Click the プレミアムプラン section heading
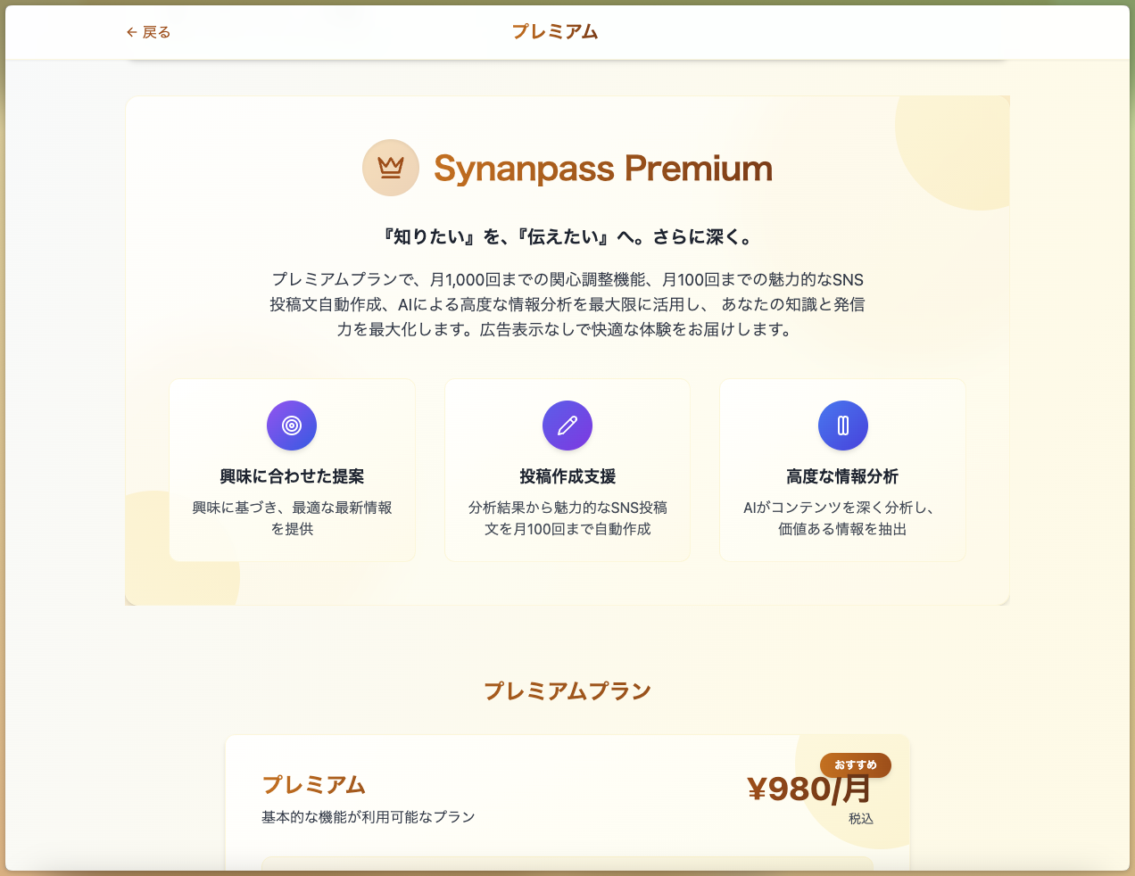The image size is (1135, 876). (567, 691)
